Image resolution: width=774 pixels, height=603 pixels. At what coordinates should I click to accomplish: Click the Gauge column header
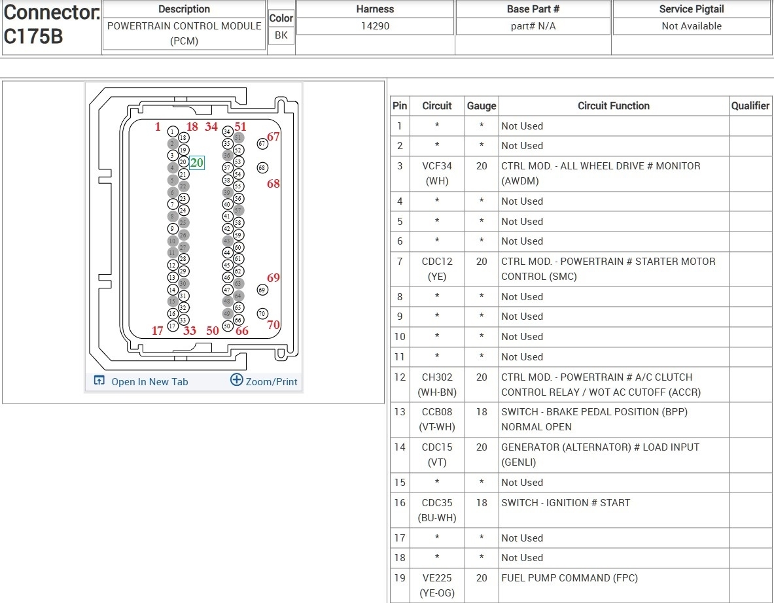point(482,105)
